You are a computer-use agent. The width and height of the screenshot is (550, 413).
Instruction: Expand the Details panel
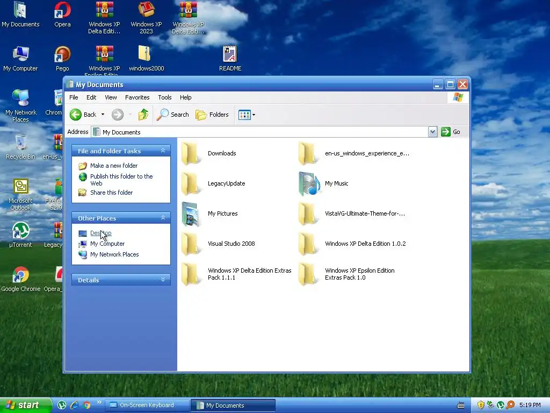click(x=163, y=280)
